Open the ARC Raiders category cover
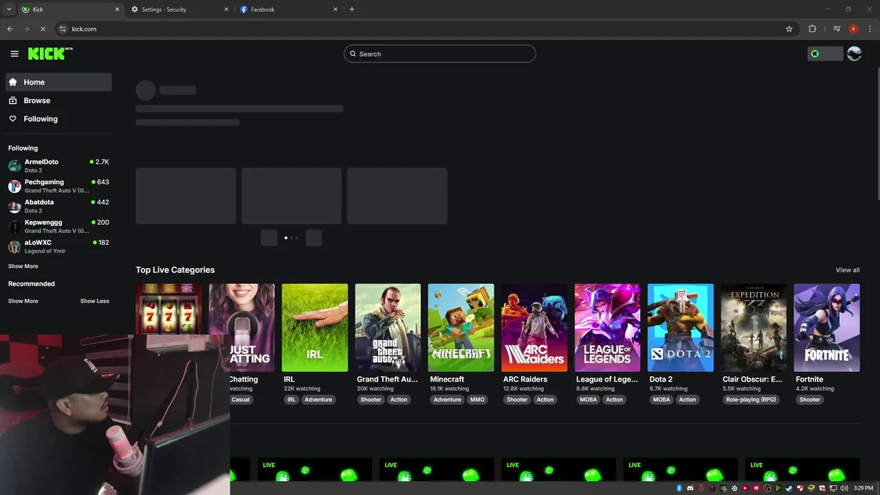Image resolution: width=880 pixels, height=495 pixels. 534,328
